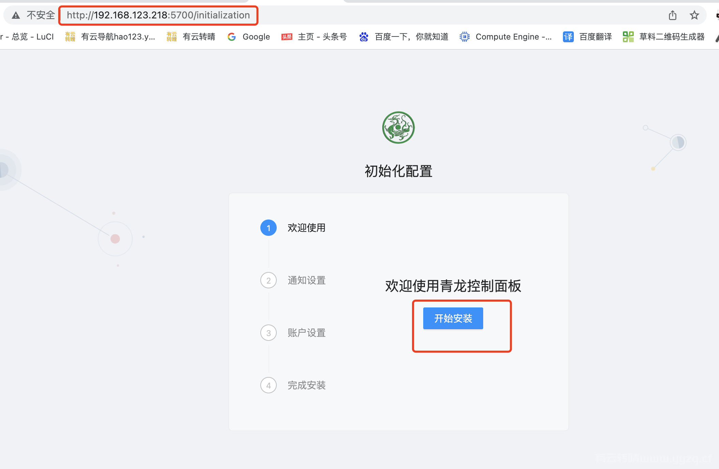Click the 草料 QR code favicon

tap(628, 37)
